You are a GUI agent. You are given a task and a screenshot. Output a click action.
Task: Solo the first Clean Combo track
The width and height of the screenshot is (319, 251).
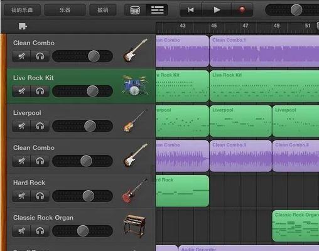click(40, 56)
